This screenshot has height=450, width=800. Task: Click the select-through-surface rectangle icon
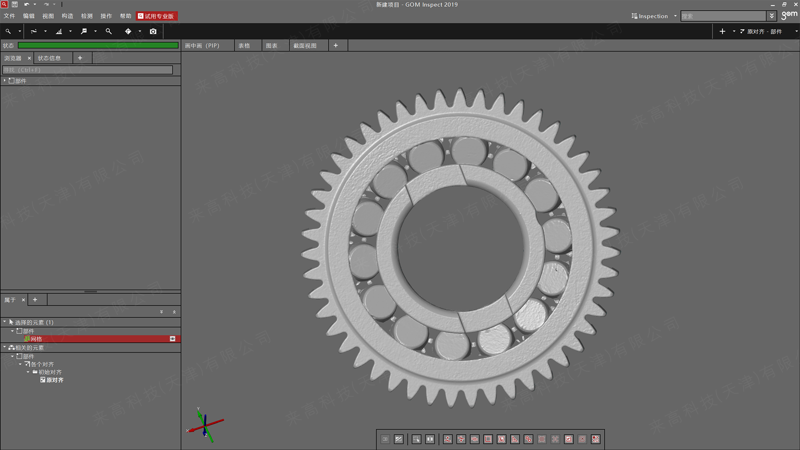pyautogui.click(x=416, y=439)
